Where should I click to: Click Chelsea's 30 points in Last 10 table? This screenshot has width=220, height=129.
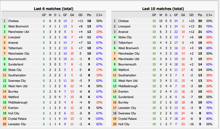pyautogui.click(x=200, y=21)
